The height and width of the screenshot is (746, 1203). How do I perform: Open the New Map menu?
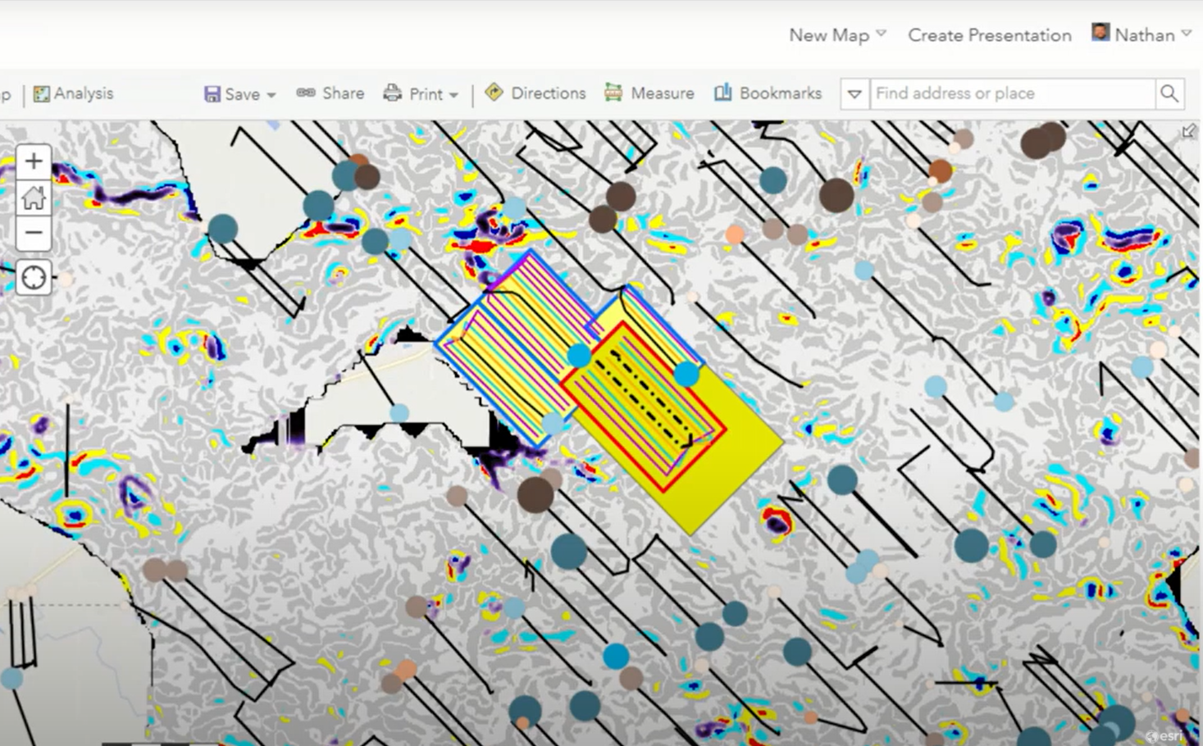(x=837, y=35)
